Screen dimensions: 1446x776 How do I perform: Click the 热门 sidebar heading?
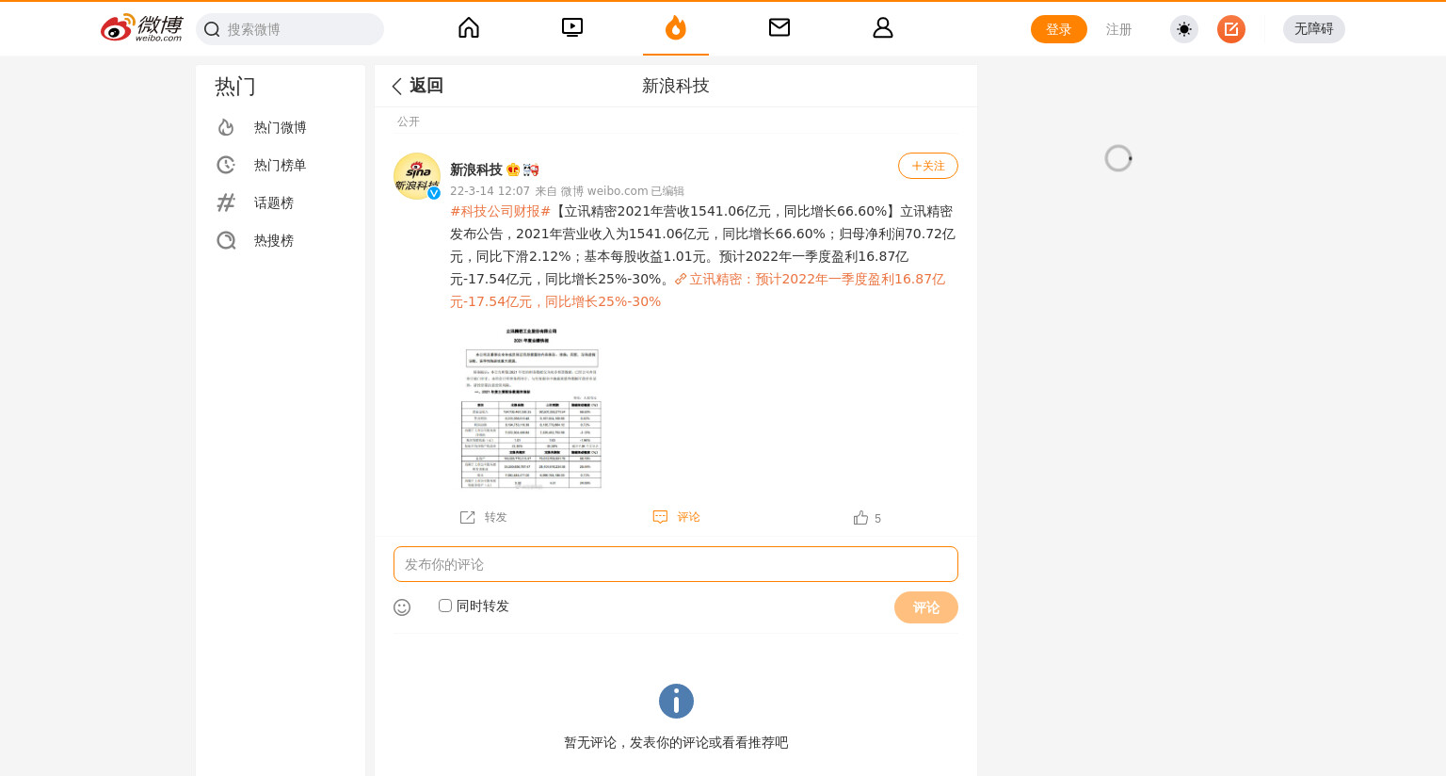coord(235,87)
